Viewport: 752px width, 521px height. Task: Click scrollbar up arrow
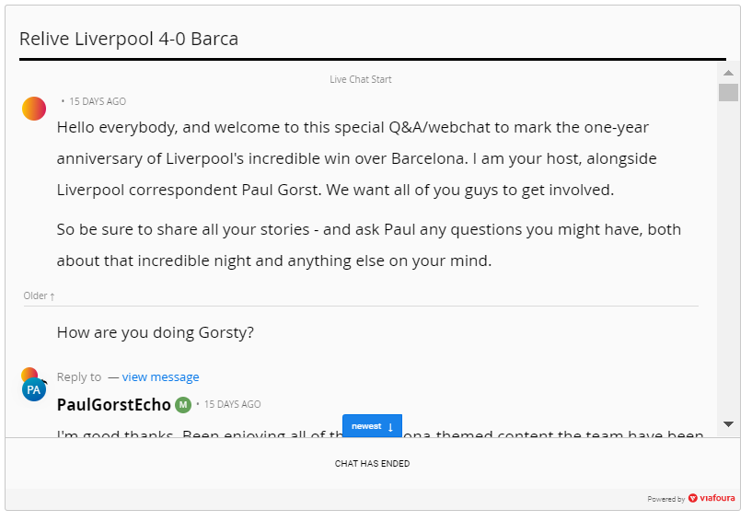pos(728,73)
